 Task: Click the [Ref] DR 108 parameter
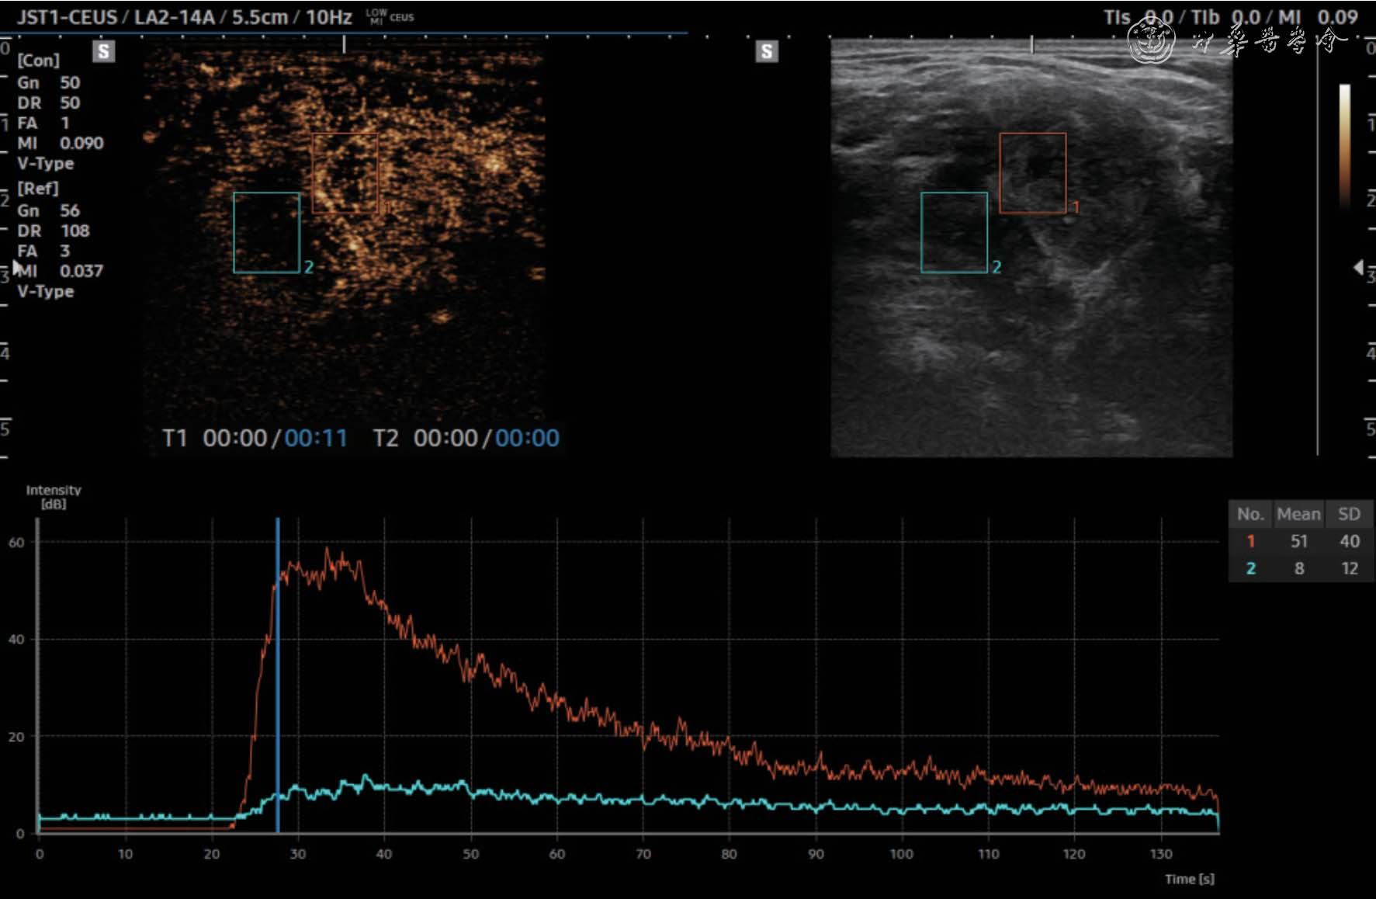[53, 231]
